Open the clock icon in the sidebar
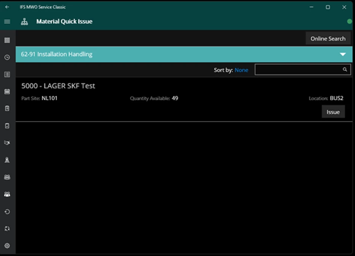Image resolution: width=355 pixels, height=256 pixels. (x=7, y=57)
